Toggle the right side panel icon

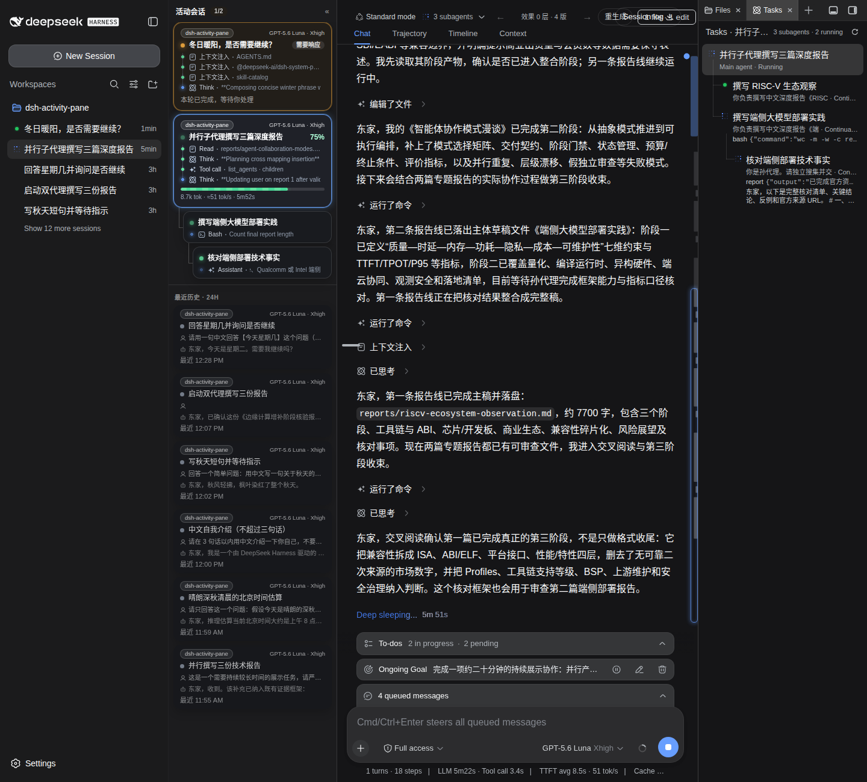click(x=853, y=10)
